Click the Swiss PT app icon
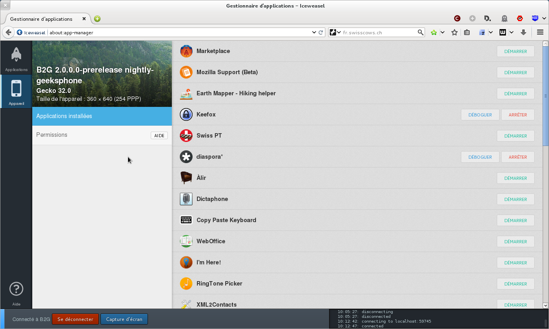The image size is (549, 329). coord(186,136)
